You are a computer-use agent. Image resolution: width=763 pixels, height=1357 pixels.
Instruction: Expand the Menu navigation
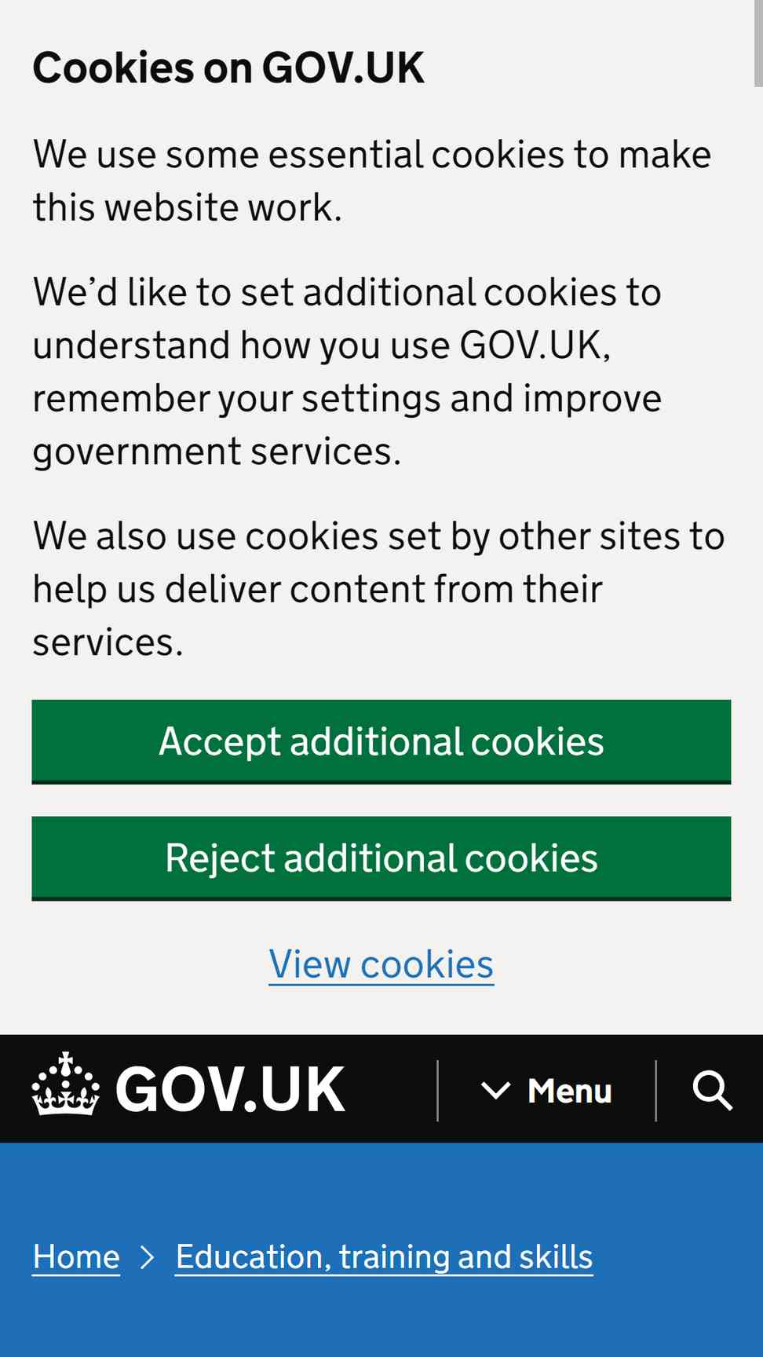coord(546,1090)
